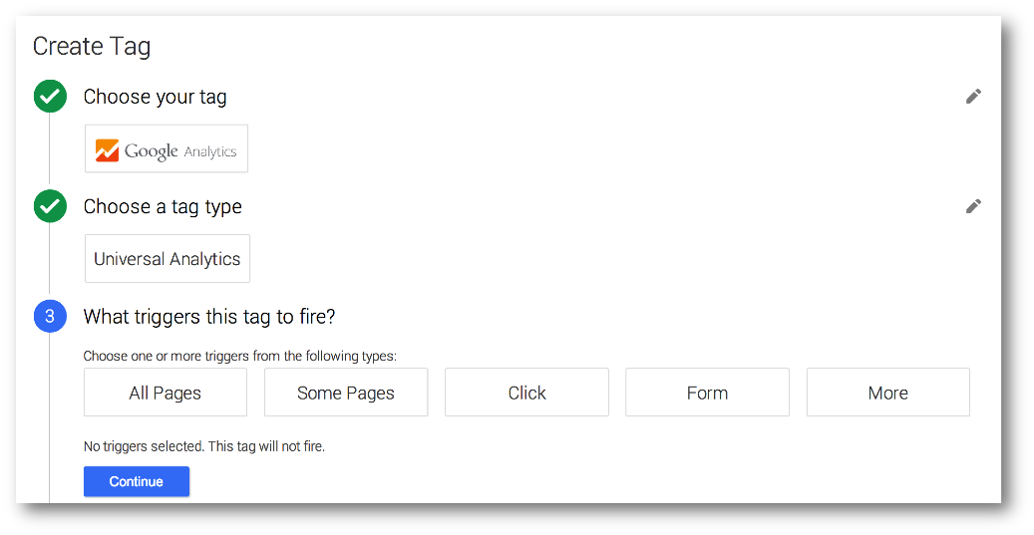Click the edit pencil for Choose a tag type
Viewport: 1034px width, 535px height.
973,206
